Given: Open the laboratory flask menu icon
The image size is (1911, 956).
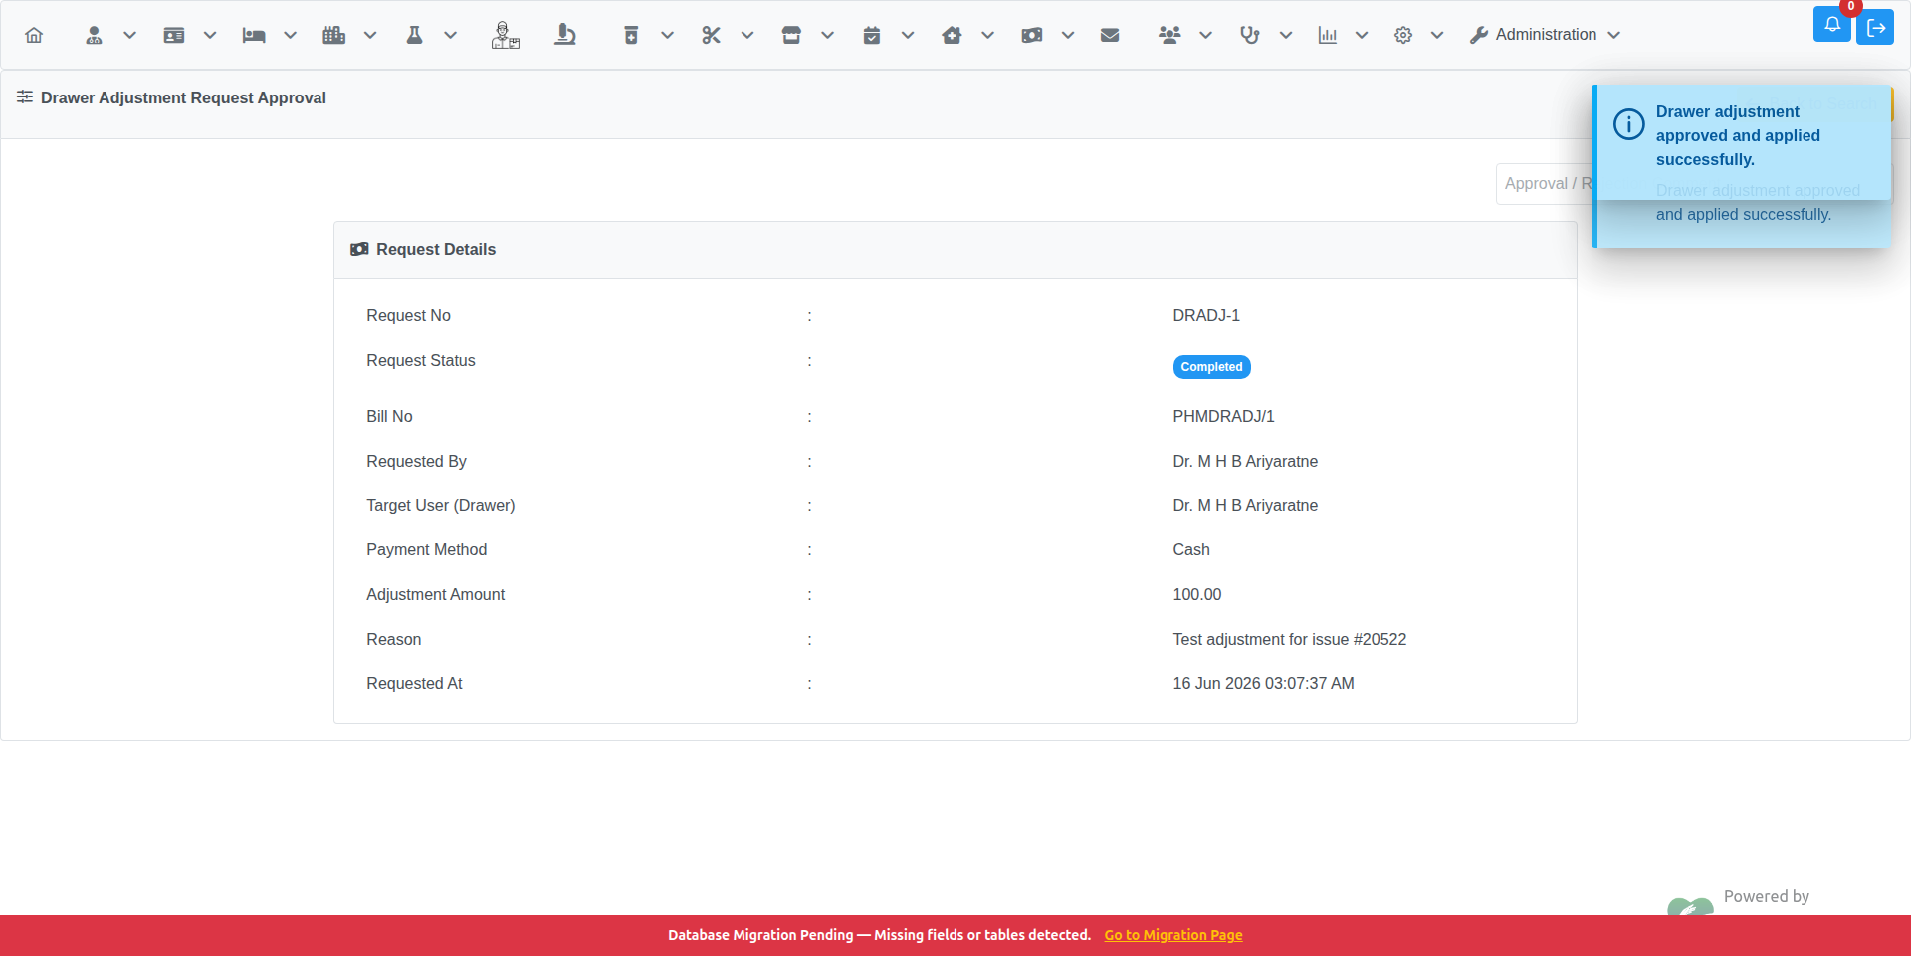Looking at the screenshot, I should (415, 35).
